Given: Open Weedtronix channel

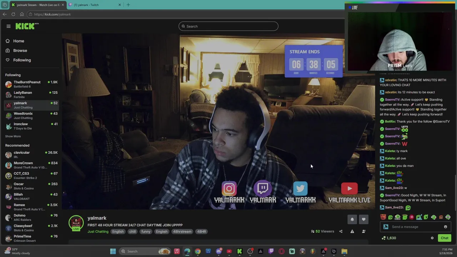Looking at the screenshot, I should pos(31,116).
